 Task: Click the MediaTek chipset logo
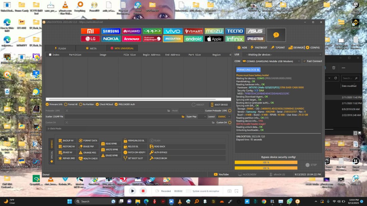tap(173, 39)
